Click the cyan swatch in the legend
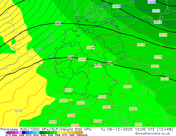The image size is (176, 136). pos(38,132)
